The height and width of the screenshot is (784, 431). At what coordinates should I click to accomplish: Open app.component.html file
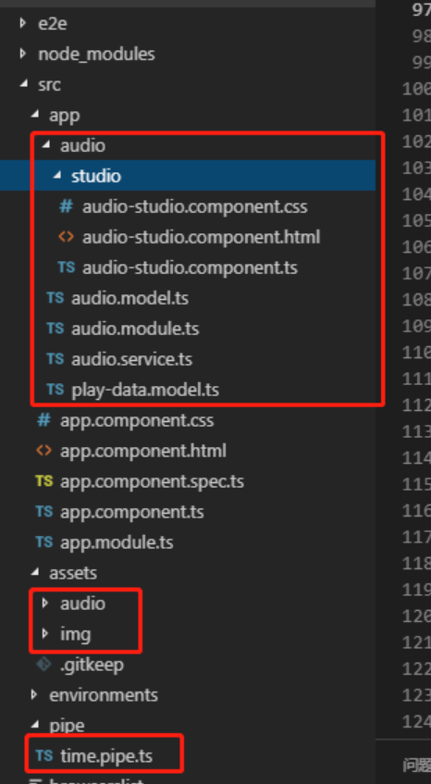142,451
